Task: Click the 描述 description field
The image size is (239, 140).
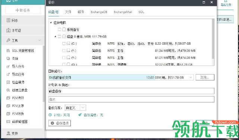Action: [131, 99]
